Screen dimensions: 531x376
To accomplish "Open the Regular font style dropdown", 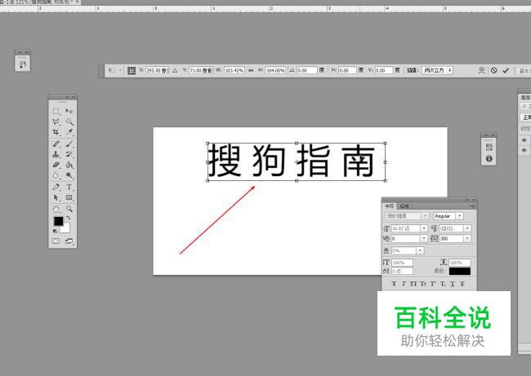I will click(x=460, y=215).
